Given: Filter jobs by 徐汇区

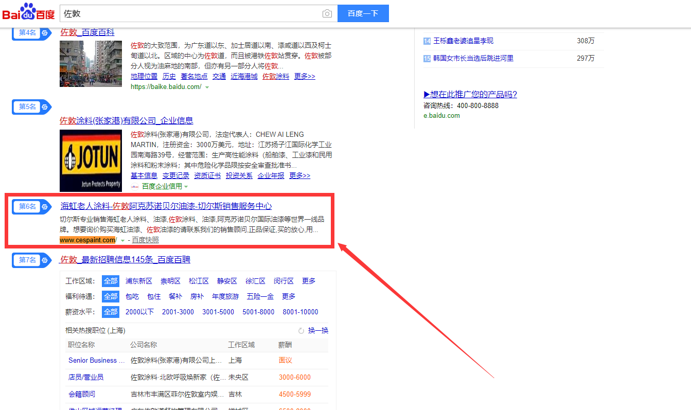Looking at the screenshot, I should point(255,281).
